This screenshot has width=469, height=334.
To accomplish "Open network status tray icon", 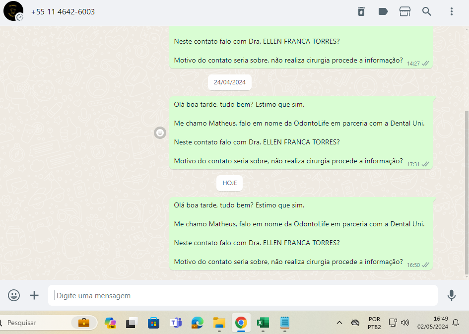I will click(393, 323).
